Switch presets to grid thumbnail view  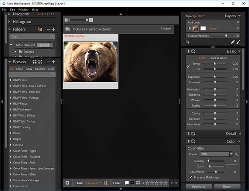pyautogui.click(x=35, y=62)
